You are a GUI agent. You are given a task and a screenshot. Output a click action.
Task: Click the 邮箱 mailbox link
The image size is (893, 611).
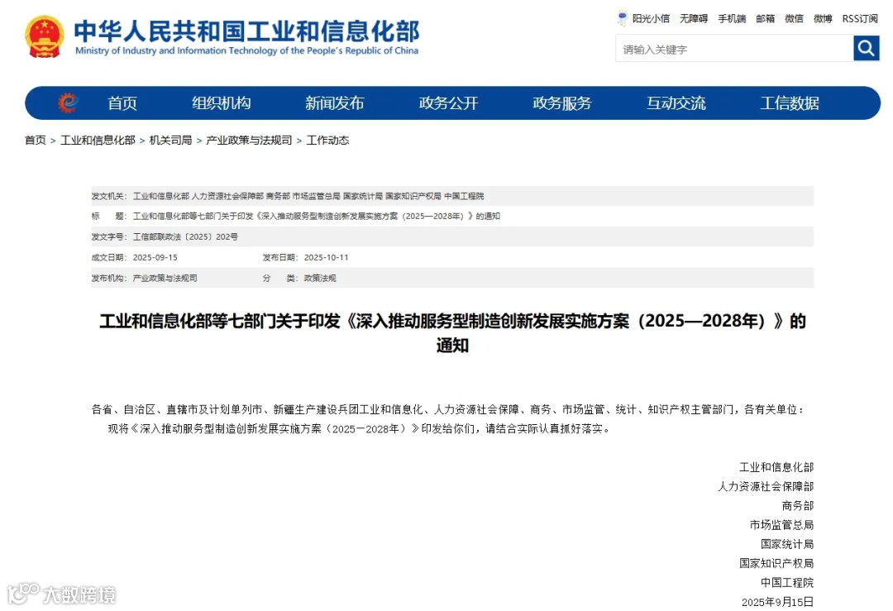(x=766, y=19)
